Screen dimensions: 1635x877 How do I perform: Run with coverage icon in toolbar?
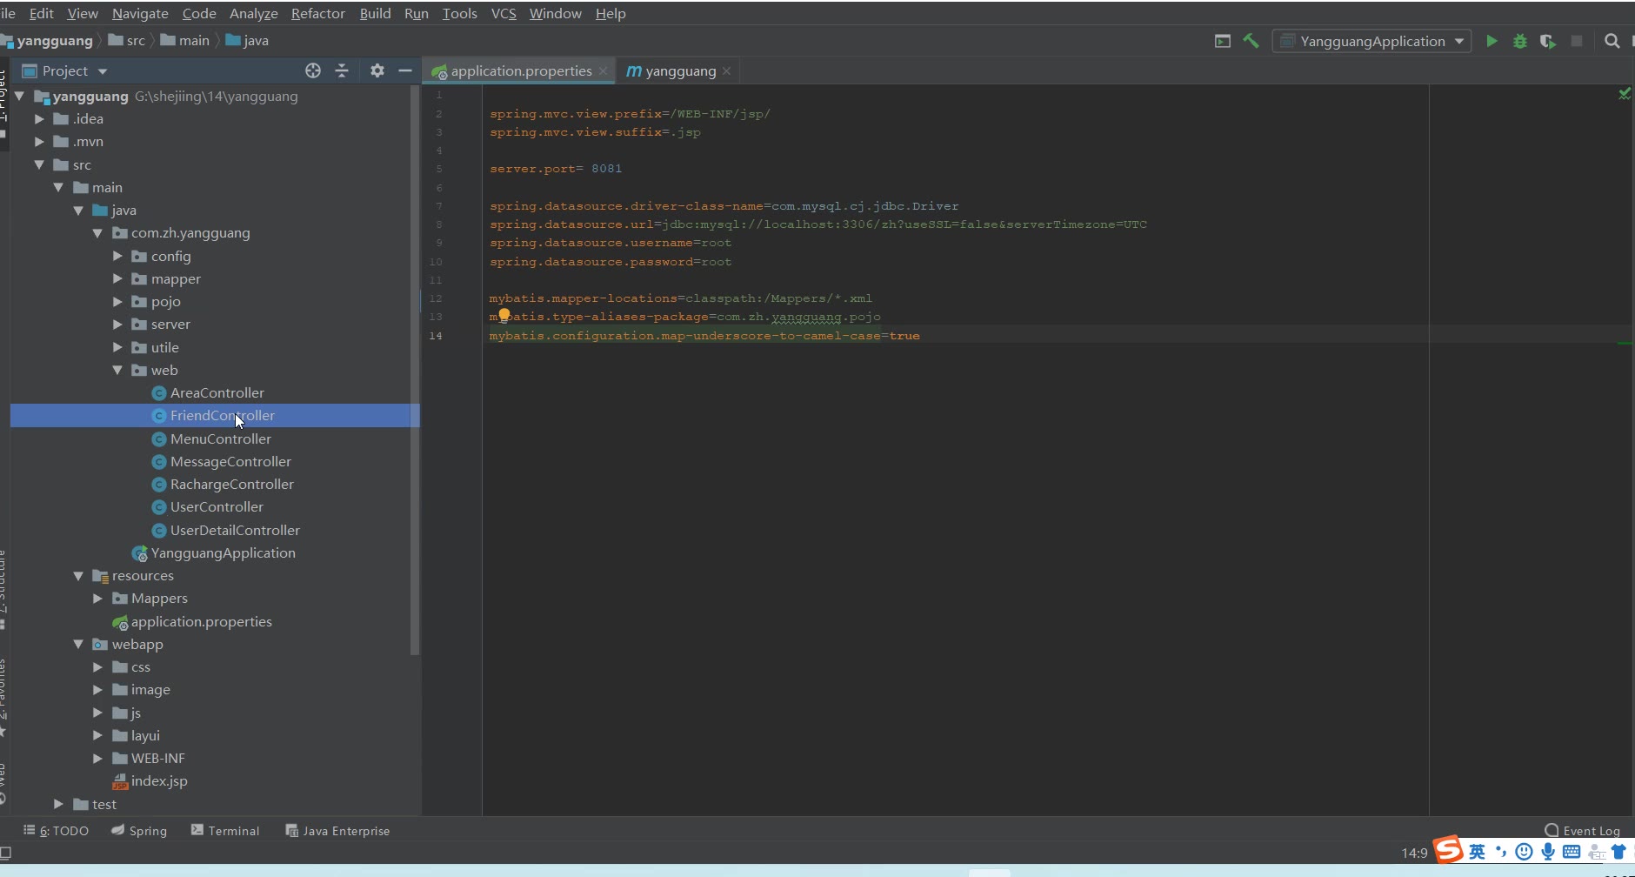point(1548,41)
